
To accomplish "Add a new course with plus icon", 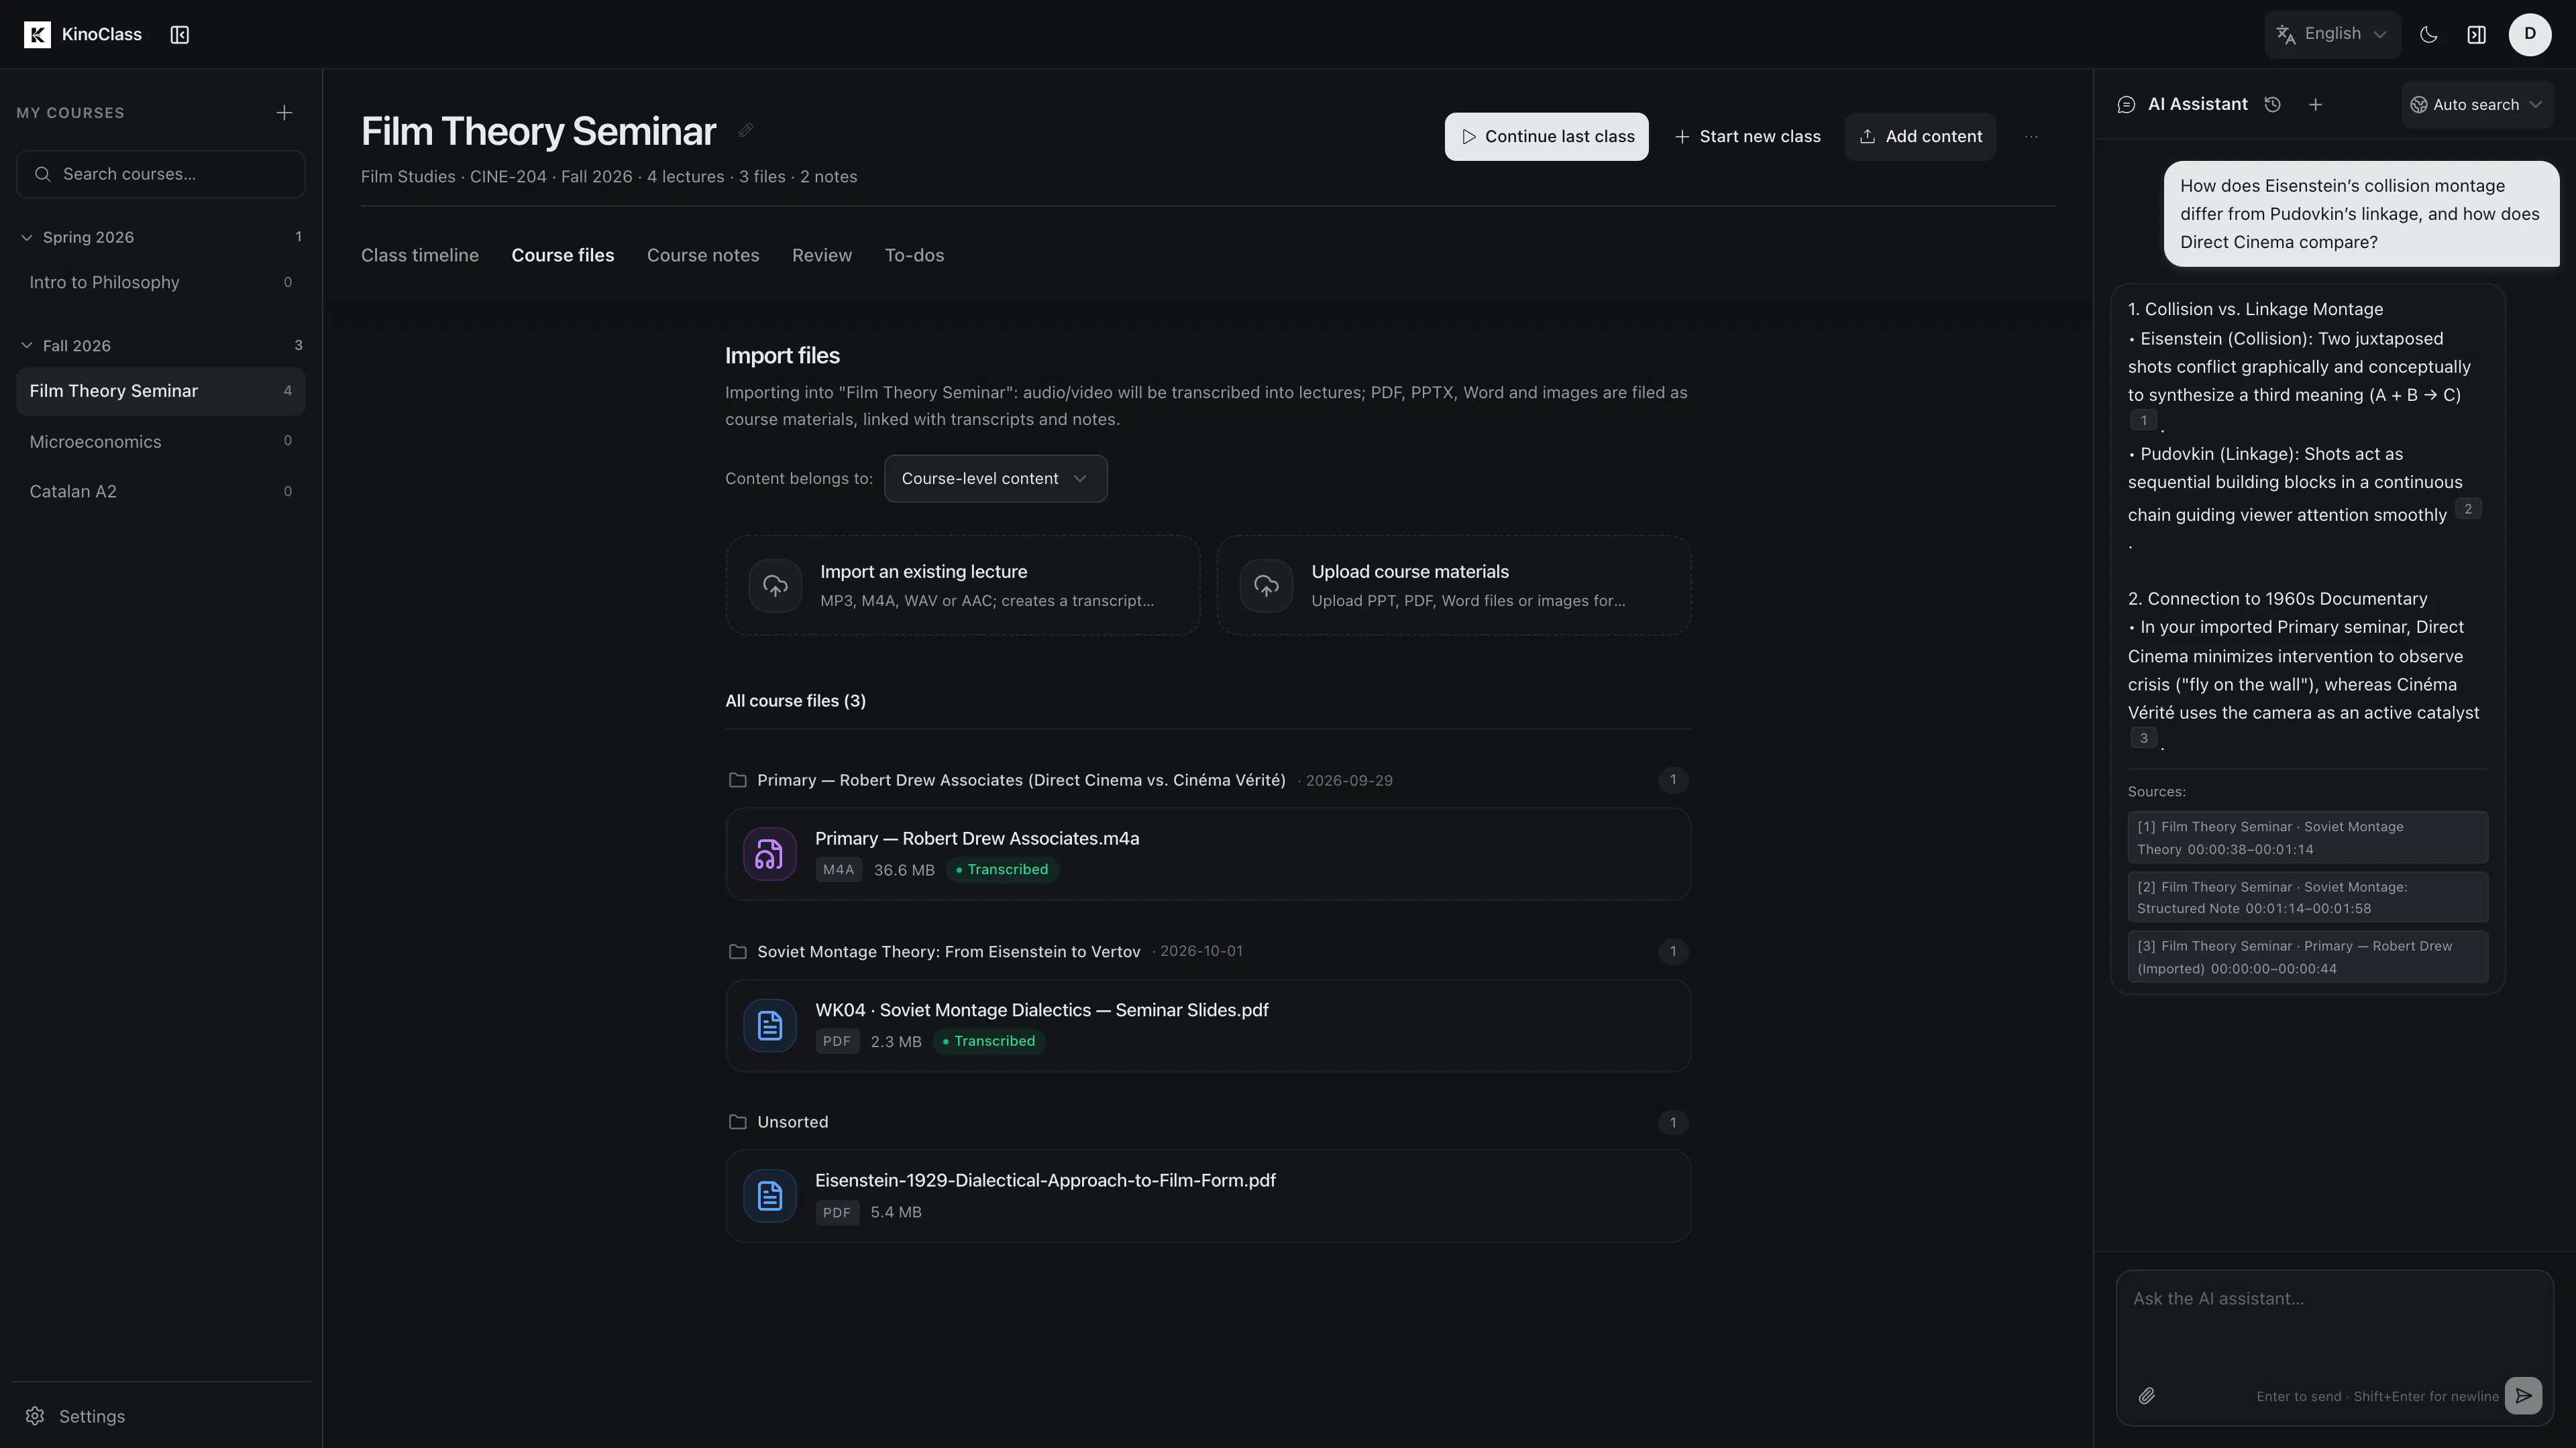I will pyautogui.click(x=284, y=113).
